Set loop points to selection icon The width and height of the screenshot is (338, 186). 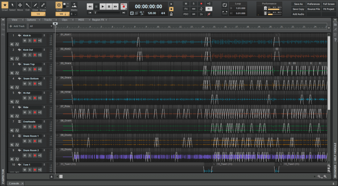pyautogui.click(x=224, y=13)
